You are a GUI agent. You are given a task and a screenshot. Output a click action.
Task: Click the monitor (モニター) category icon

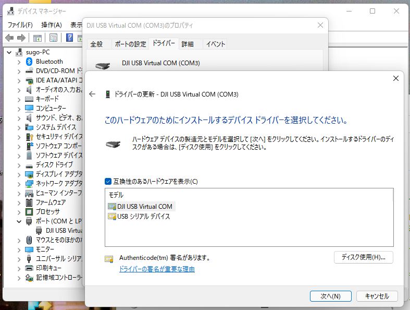pos(29,249)
